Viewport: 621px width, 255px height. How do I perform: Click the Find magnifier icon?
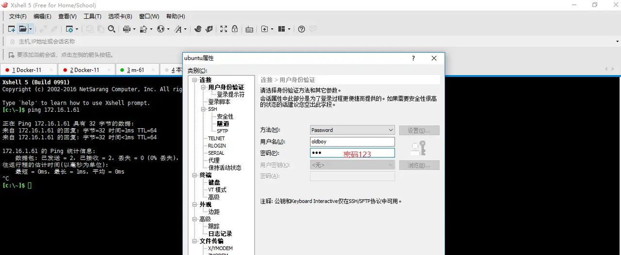click(x=112, y=29)
